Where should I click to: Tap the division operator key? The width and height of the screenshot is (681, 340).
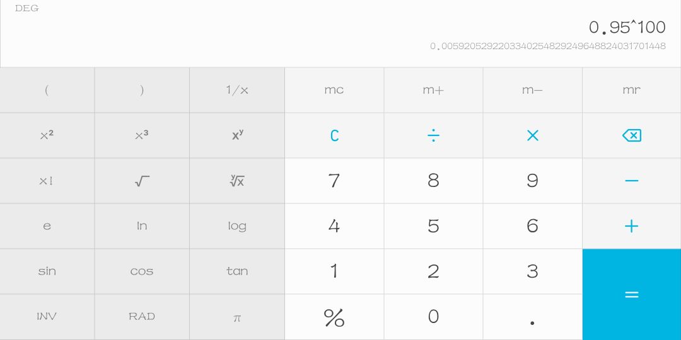(x=433, y=135)
